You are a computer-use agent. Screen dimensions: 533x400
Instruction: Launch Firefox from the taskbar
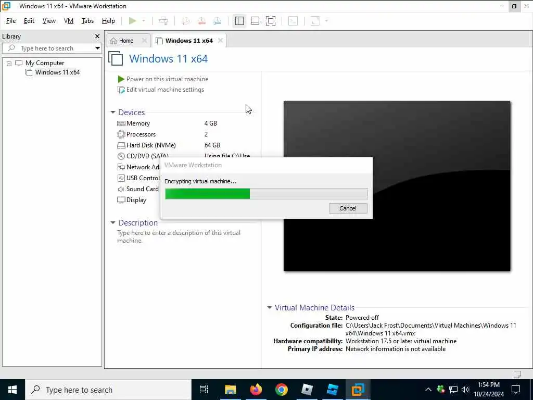(x=256, y=390)
